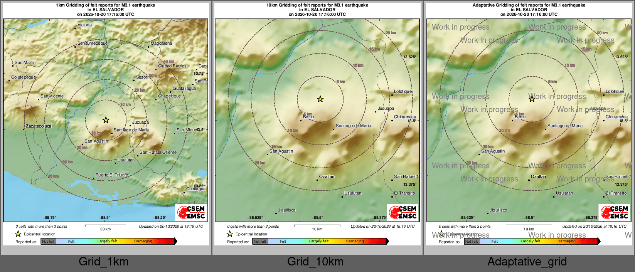Click 'Felt' legend segment under Adaptative_grid
This screenshot has width=635, height=272.
495,241
